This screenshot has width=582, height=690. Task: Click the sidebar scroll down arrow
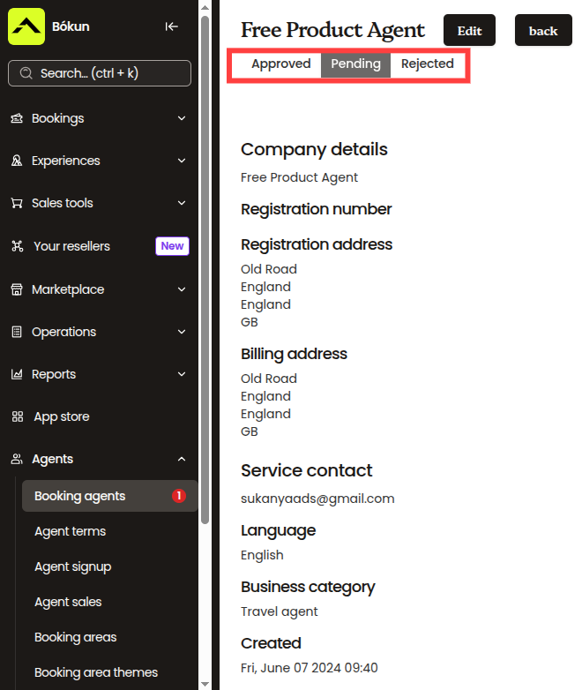click(205, 684)
